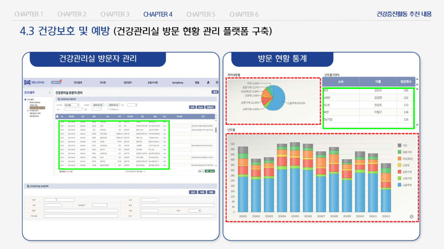Open the SJG 세종 company dropdown
Image resolution: width=444 pixels, height=249 pixels.
click(72, 105)
